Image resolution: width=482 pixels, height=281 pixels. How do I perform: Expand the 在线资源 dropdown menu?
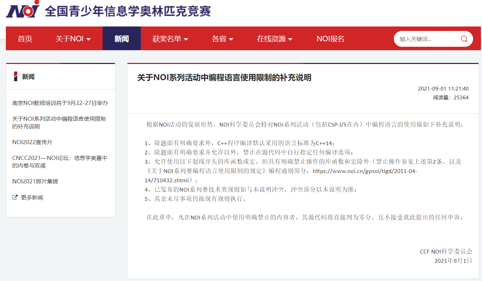(275, 39)
